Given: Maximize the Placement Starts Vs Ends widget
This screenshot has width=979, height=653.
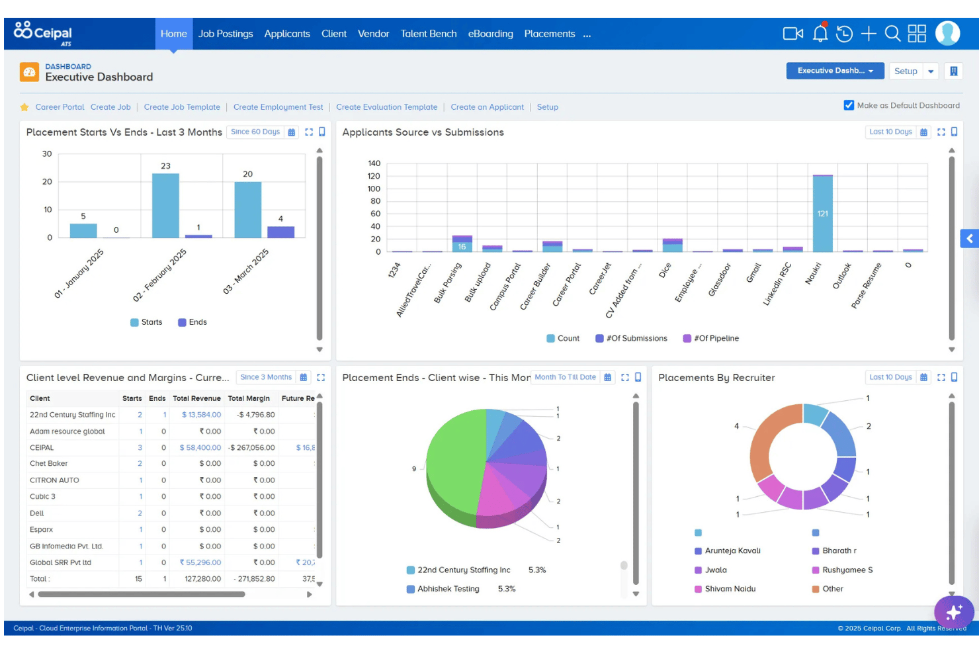Looking at the screenshot, I should pos(309,132).
